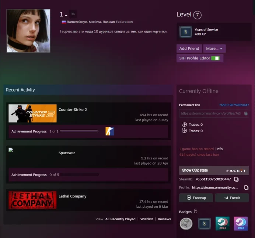Expand the username dropdown arrow
The image size is (255, 238).
tap(66, 15)
